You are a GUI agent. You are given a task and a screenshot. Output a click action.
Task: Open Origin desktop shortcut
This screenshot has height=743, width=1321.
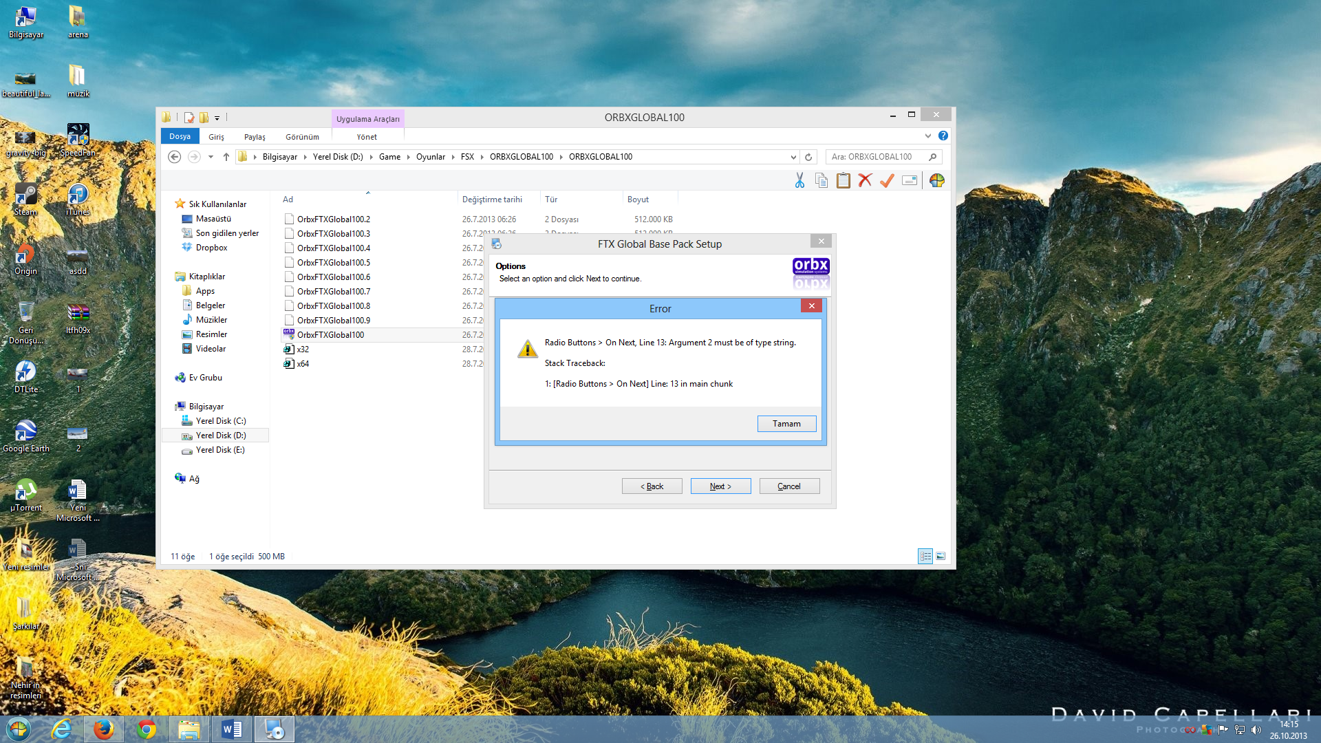pos(25,259)
